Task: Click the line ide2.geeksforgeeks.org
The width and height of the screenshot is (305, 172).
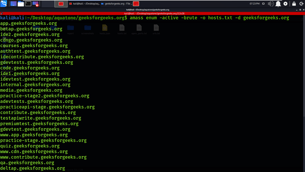Action: coord(30,34)
